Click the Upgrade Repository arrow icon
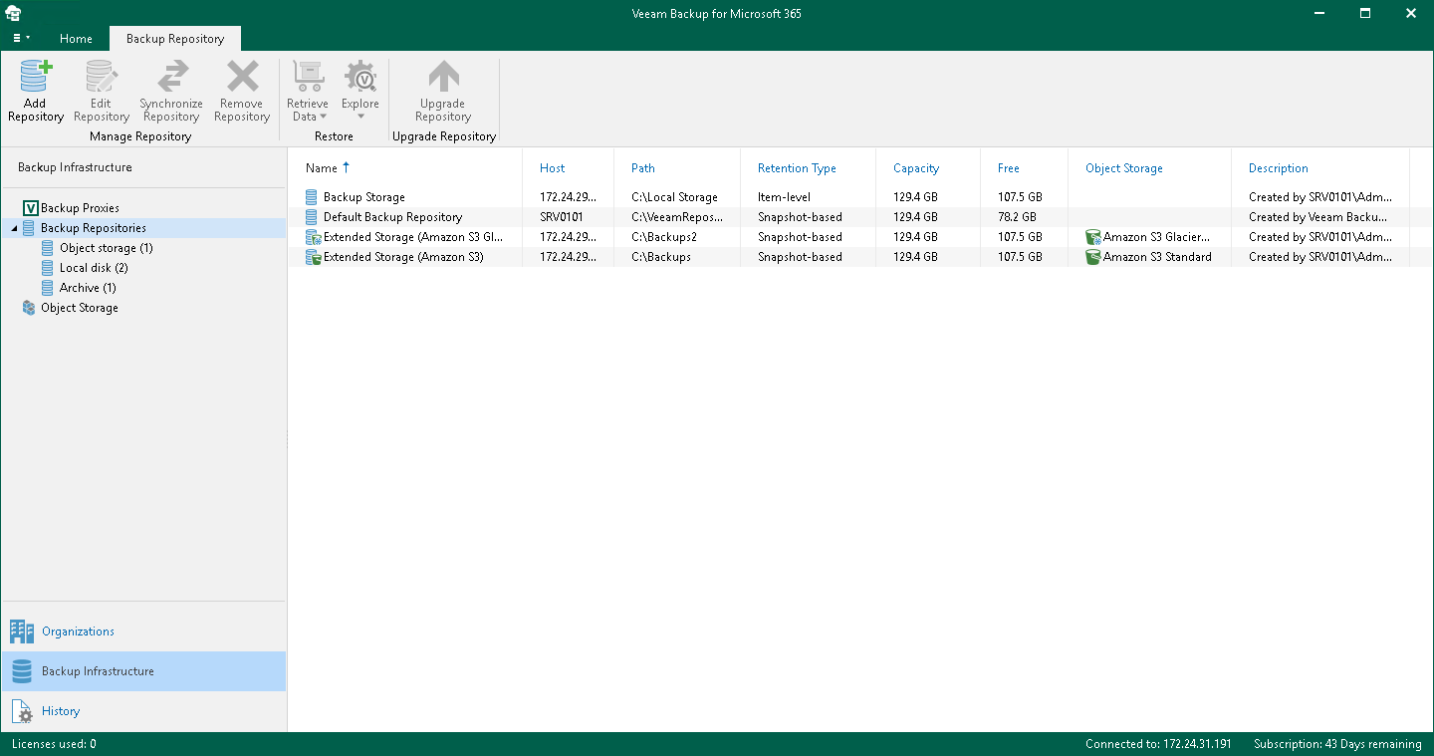Image resolution: width=1434 pixels, height=756 pixels. point(443,78)
